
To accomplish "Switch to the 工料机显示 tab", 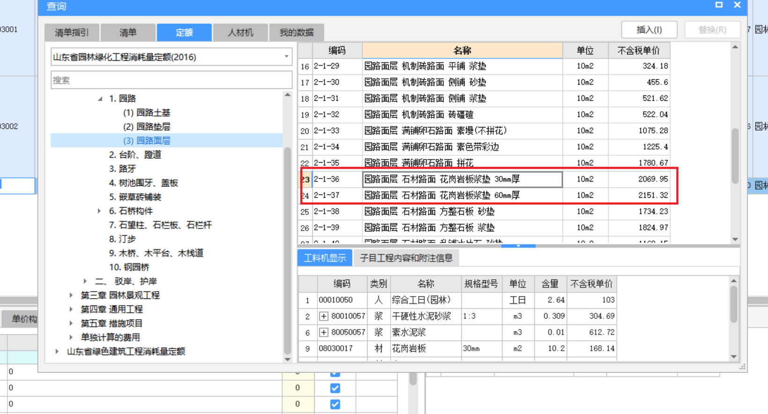I will tap(325, 258).
